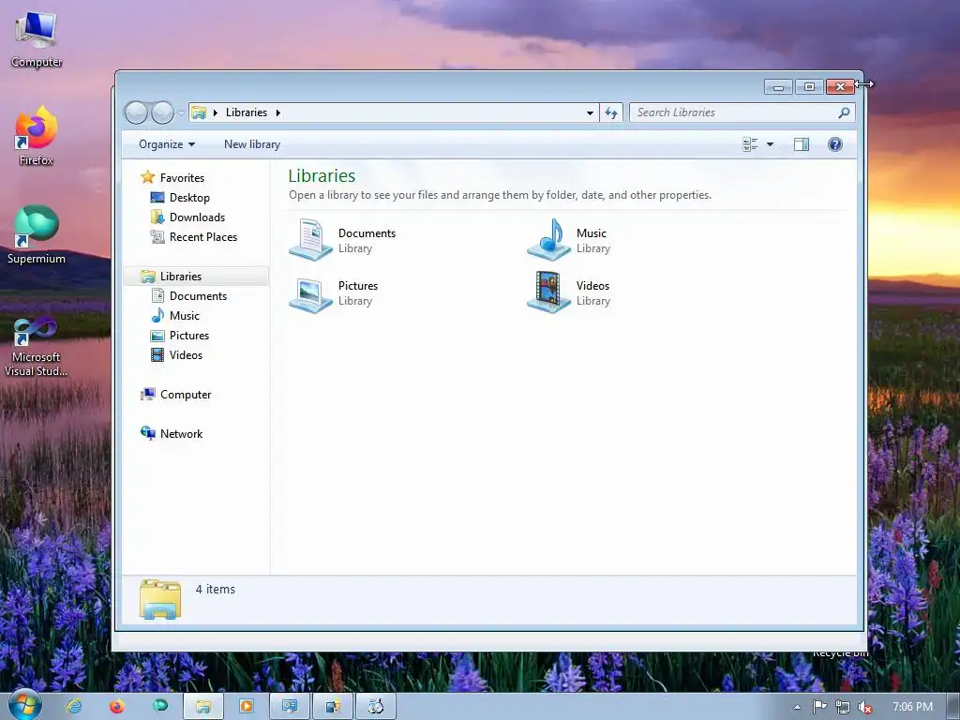Click the 4 items details pane text
This screenshot has width=960, height=720.
(x=215, y=589)
